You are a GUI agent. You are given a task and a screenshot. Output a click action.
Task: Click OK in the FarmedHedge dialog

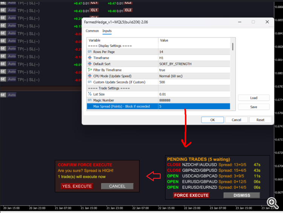pyautogui.click(x=212, y=120)
